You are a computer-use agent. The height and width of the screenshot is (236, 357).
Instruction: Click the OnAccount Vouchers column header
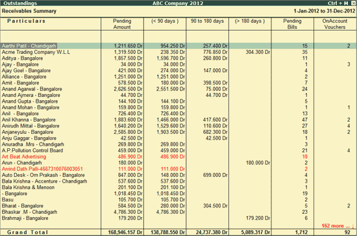[335, 24]
